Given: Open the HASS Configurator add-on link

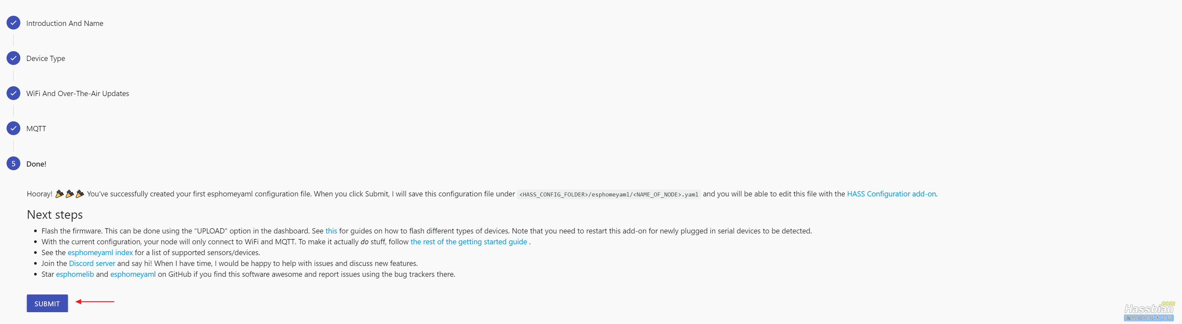Looking at the screenshot, I should pyautogui.click(x=891, y=194).
